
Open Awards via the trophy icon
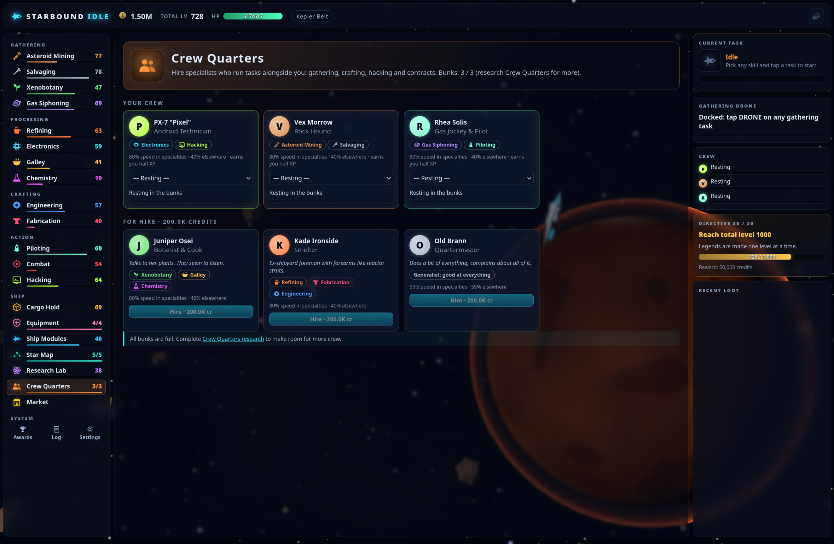[23, 429]
